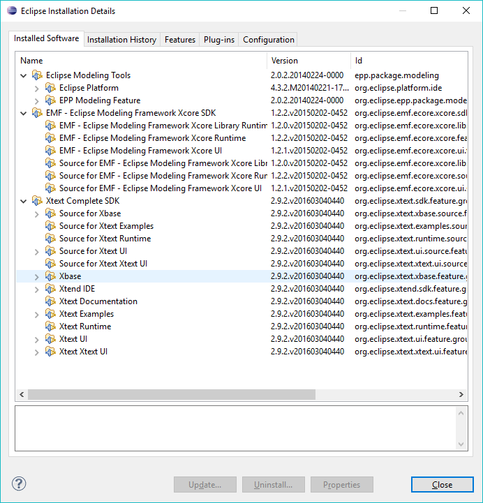Viewport: 483px width, 503px height.
Task: Expand the Xtend IDE node
Action: point(36,290)
